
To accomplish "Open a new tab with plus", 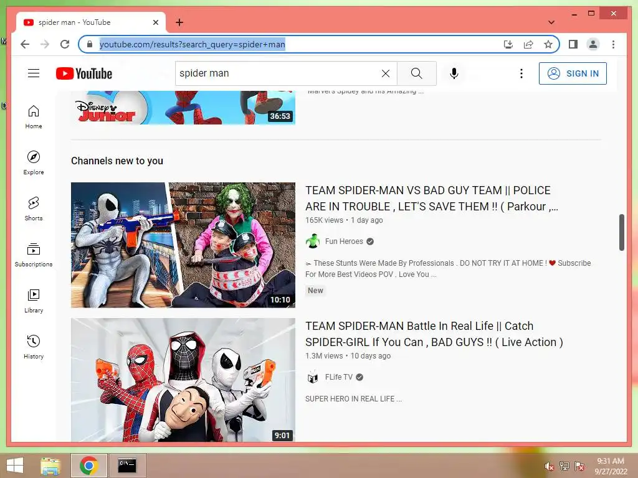I will coord(179,22).
